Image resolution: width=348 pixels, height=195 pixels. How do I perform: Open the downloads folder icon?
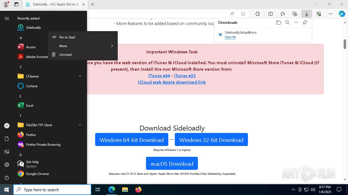tap(278, 22)
